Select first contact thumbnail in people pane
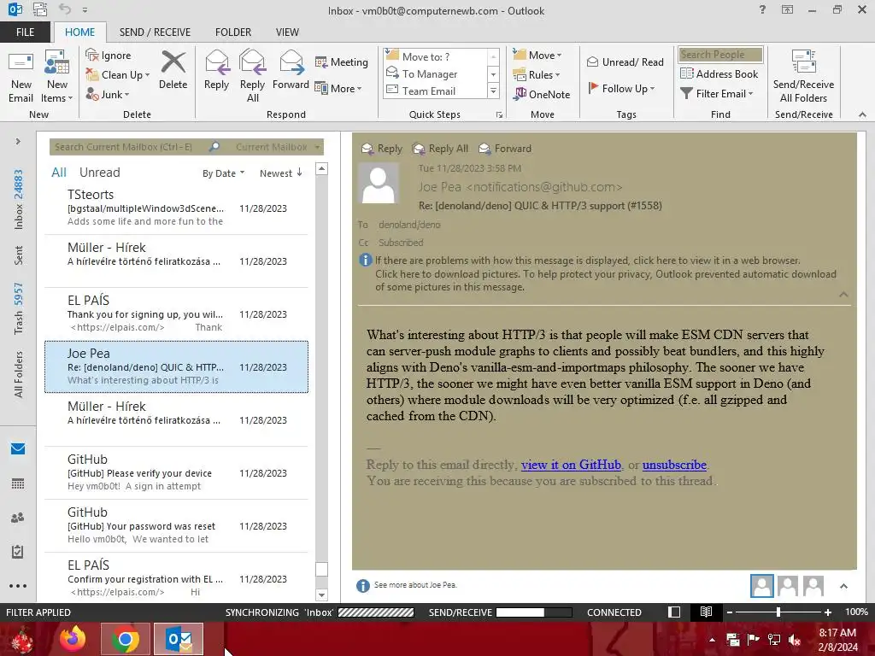The width and height of the screenshot is (875, 656). 761,586
